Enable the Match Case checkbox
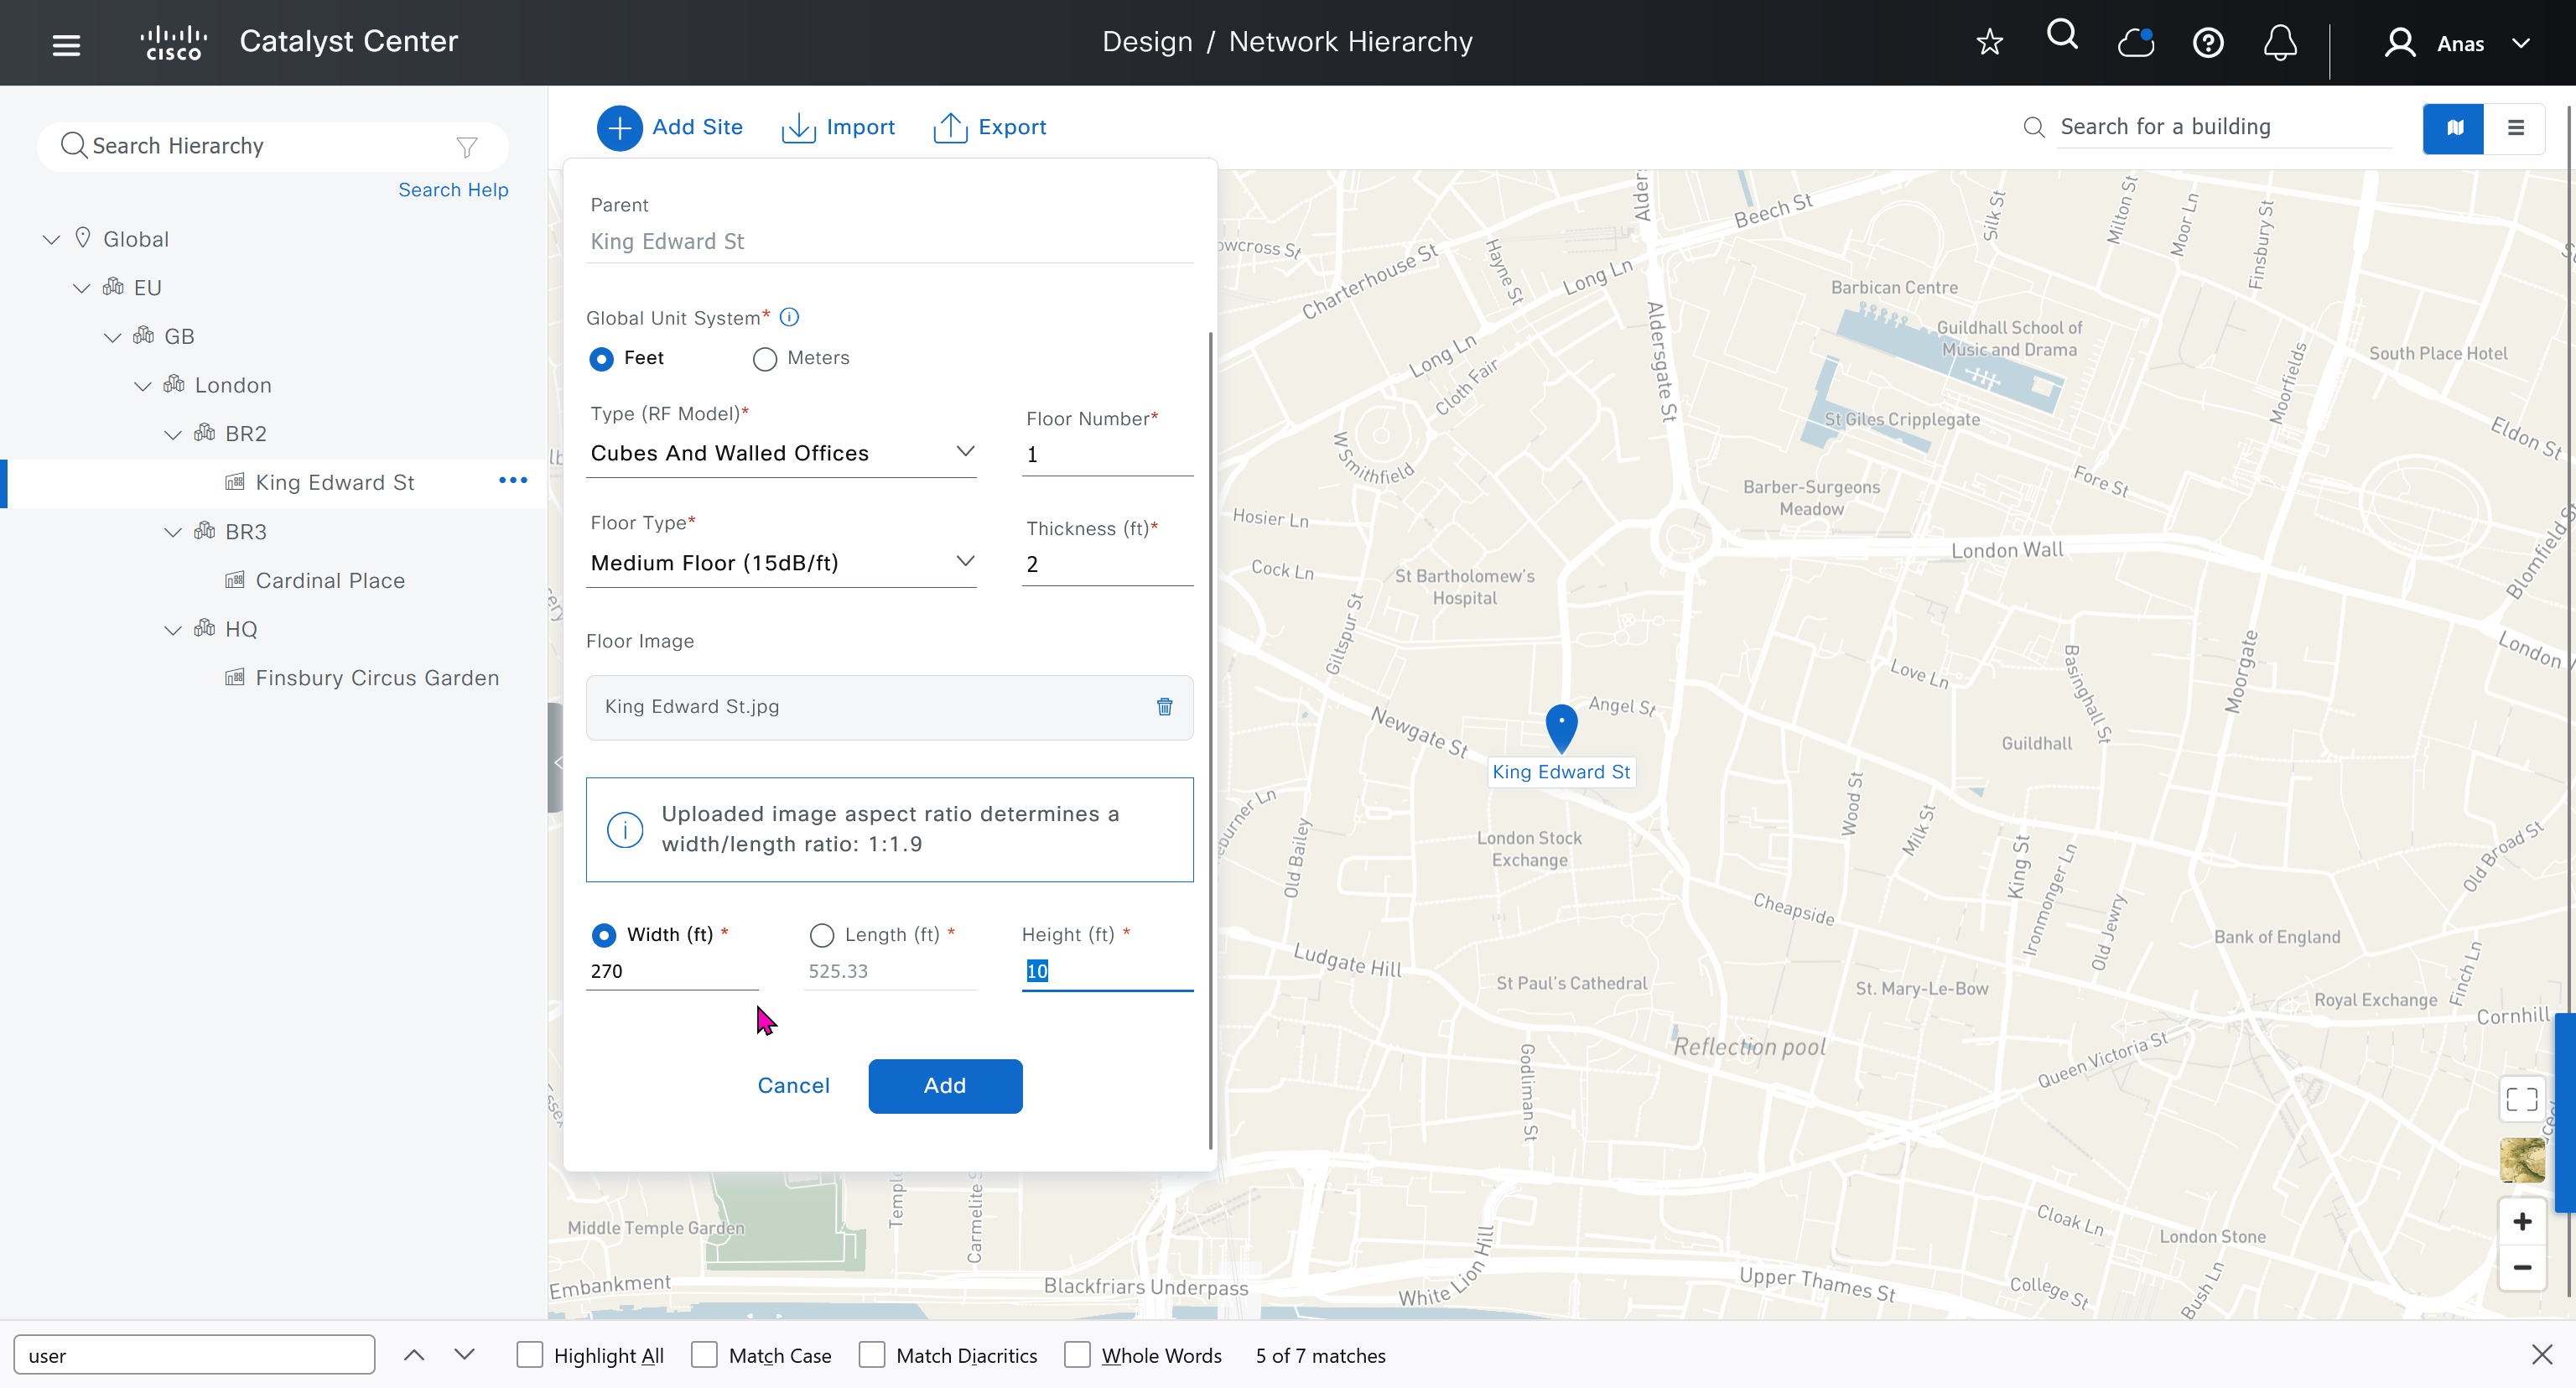Screen dimensions: 2576x1388 tap(704, 1355)
